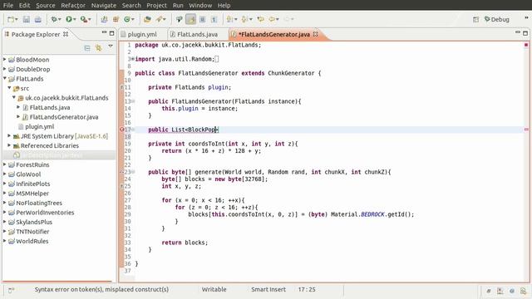This screenshot has height=299, width=532.
Task: Click the New file toolbar icon
Action: coord(11,19)
